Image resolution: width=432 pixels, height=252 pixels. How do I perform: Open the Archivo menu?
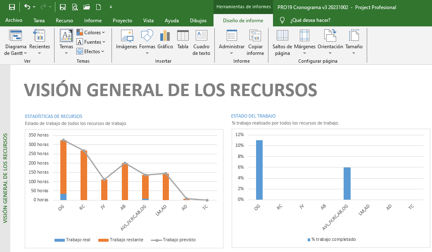click(14, 20)
